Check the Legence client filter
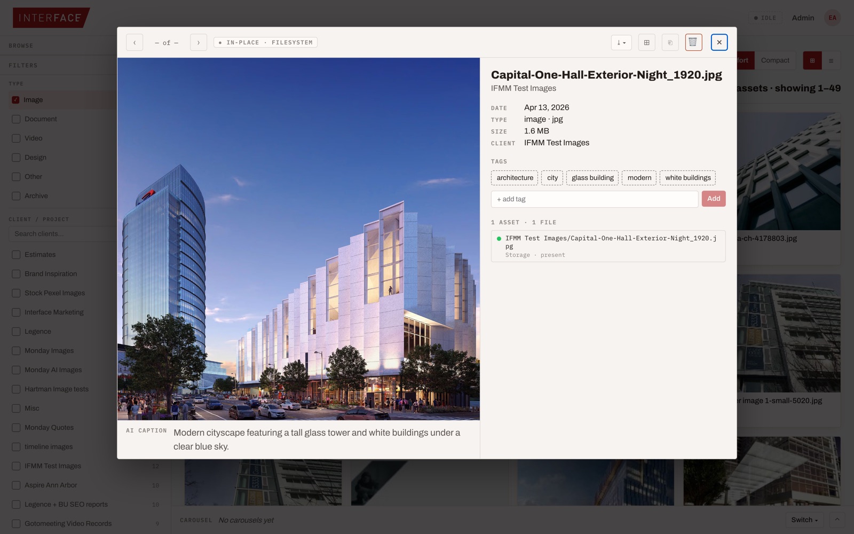The width and height of the screenshot is (854, 534). pos(16,332)
